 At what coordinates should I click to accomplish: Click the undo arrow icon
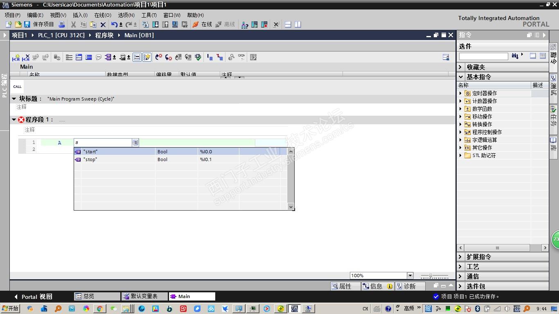[114, 25]
